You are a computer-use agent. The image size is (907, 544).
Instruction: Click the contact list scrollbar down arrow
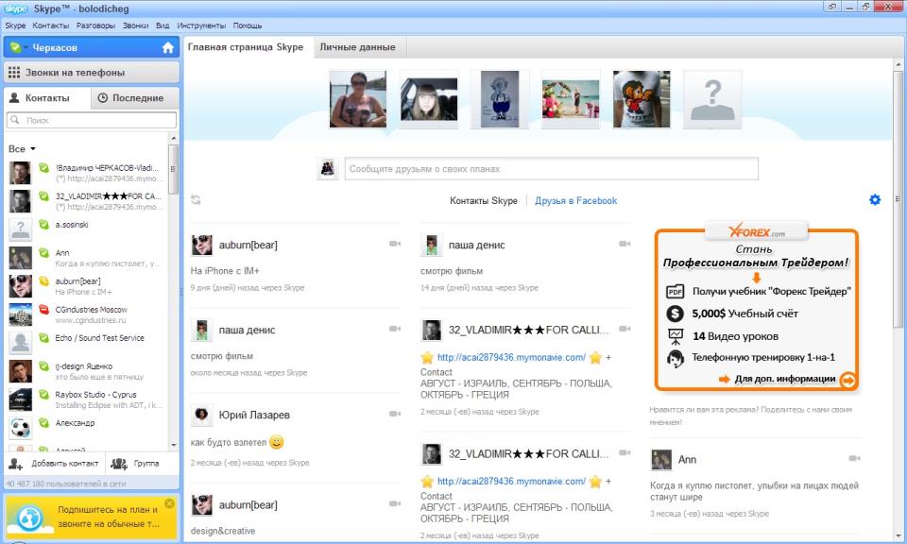point(174,445)
